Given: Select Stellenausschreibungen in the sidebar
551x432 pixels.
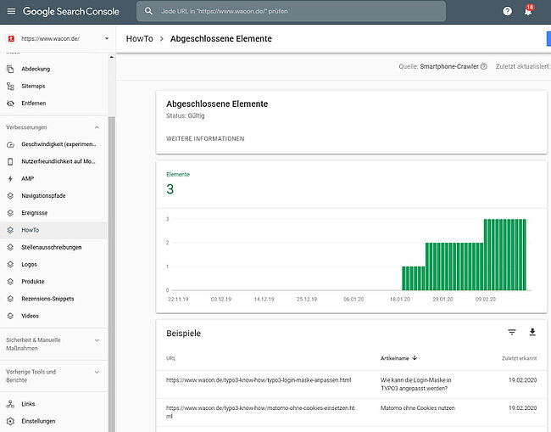Looking at the screenshot, I should pos(51,247).
